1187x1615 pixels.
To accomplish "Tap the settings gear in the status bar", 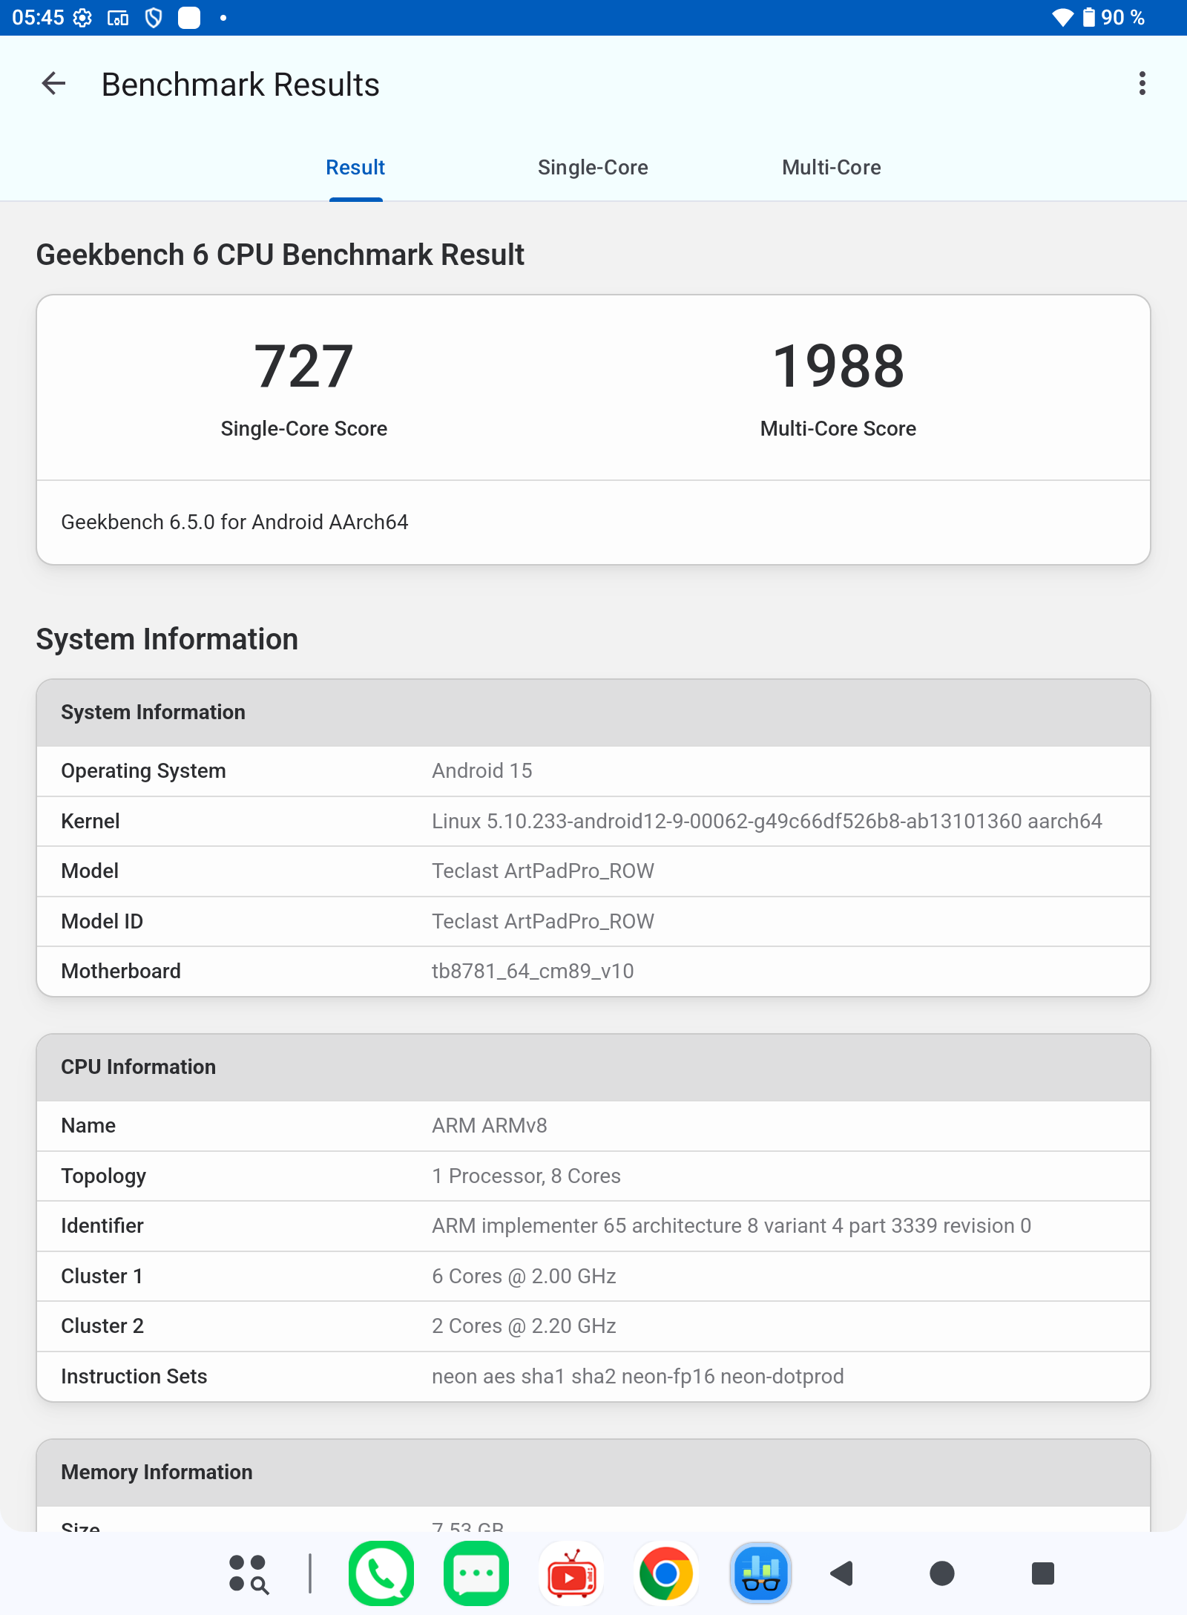I will pos(82,18).
